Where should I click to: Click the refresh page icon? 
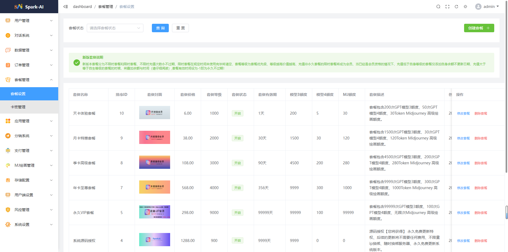click(456, 7)
